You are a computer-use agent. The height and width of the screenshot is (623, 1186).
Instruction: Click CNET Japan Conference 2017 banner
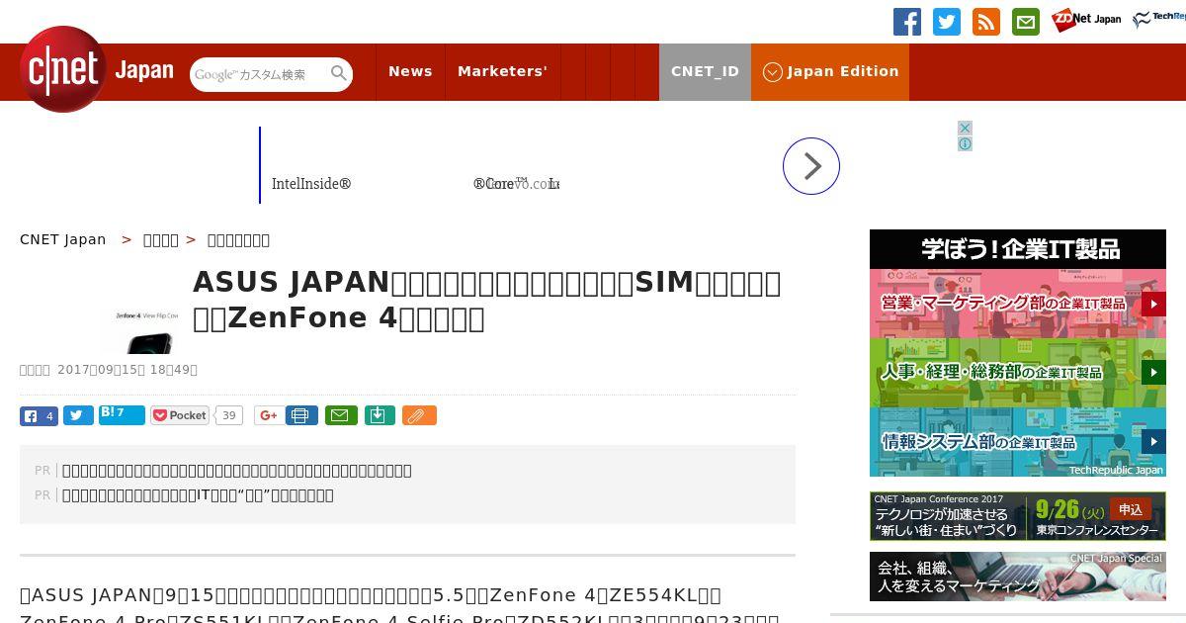click(x=1018, y=516)
